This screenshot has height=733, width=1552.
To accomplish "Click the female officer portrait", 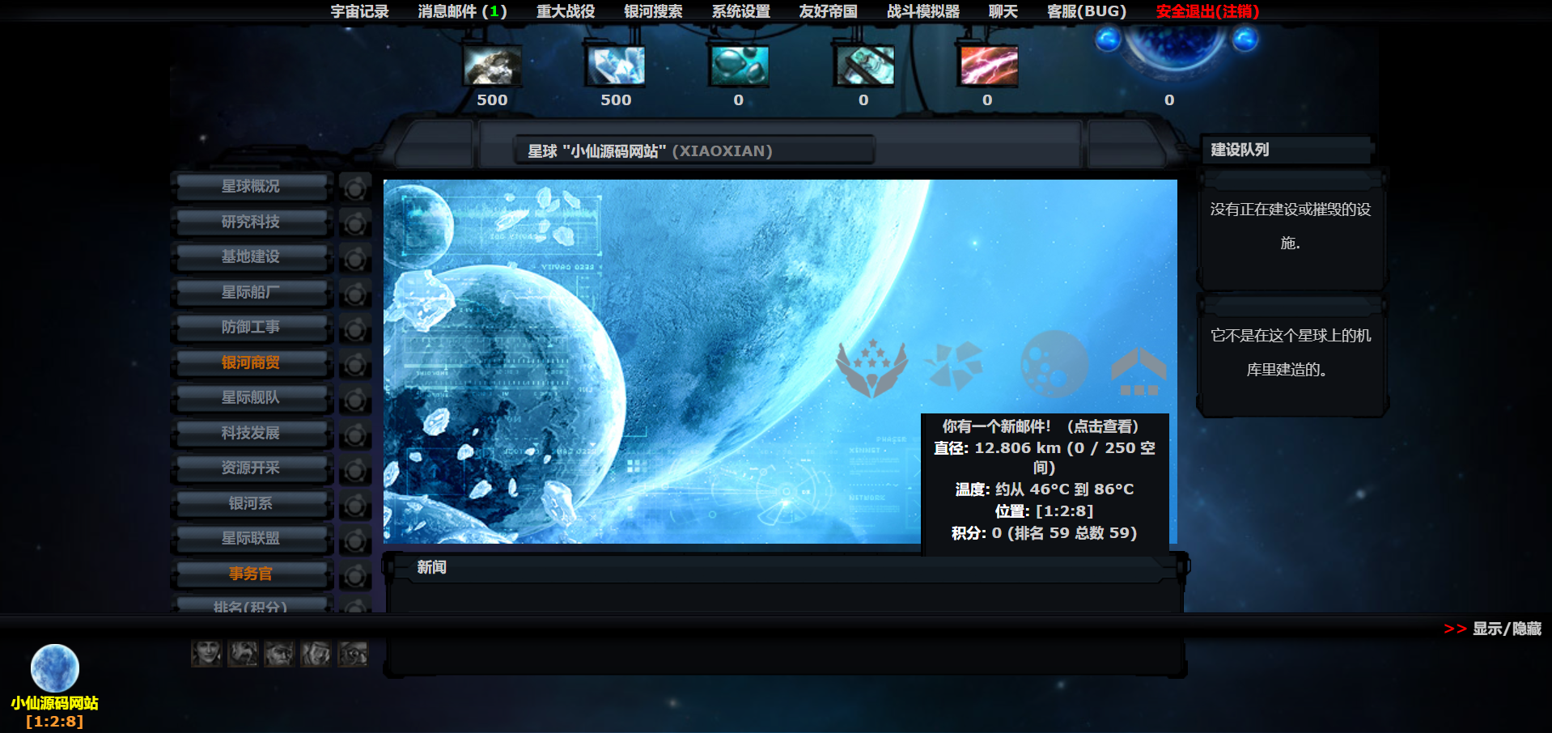I will coord(206,653).
